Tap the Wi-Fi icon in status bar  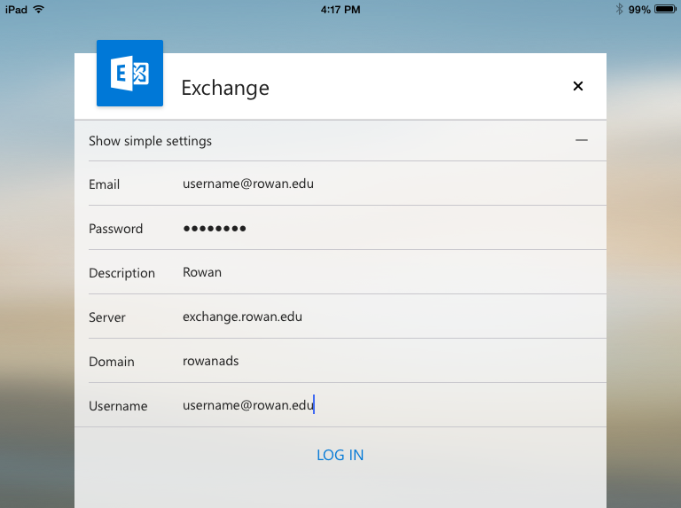(x=38, y=9)
